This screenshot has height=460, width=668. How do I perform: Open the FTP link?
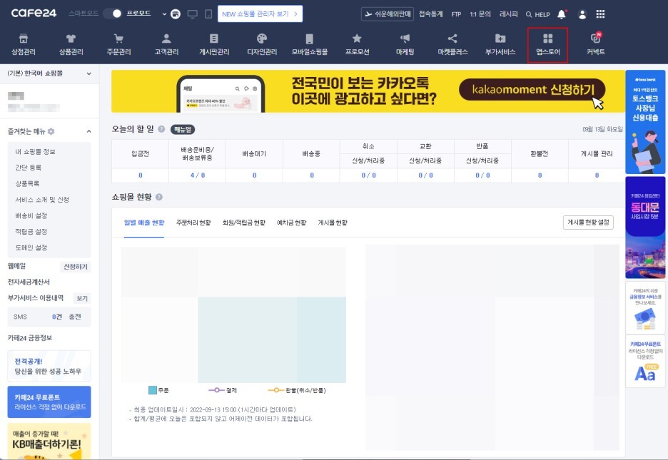(456, 14)
